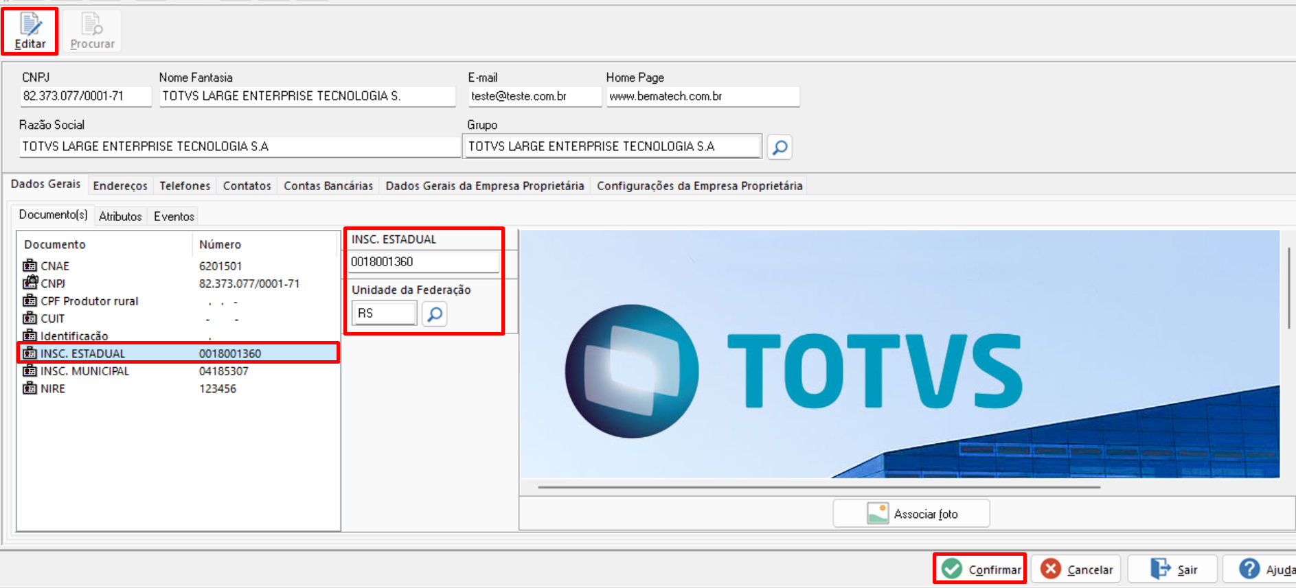The width and height of the screenshot is (1296, 588).
Task: Click the TOTVS logo photo
Action: coord(900,354)
